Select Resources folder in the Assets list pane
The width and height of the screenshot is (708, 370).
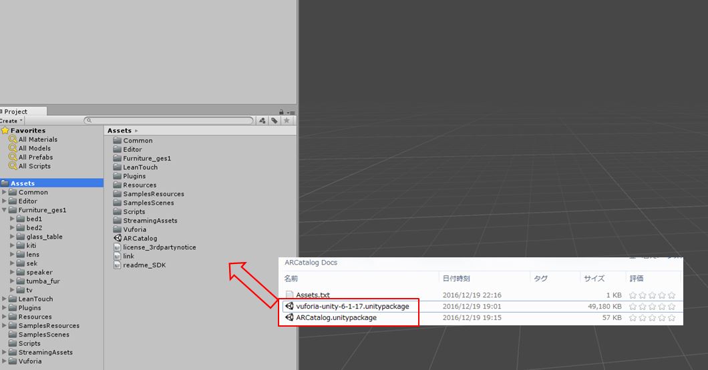pyautogui.click(x=135, y=185)
